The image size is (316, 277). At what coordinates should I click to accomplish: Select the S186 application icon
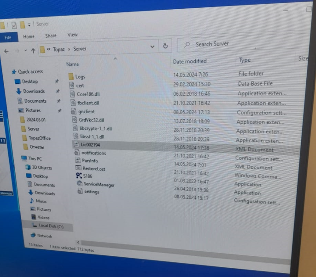(79, 176)
